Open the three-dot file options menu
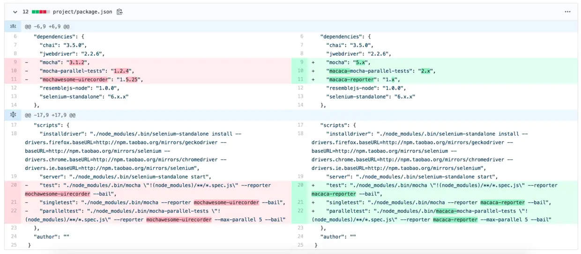581x254 pixels. pyautogui.click(x=567, y=12)
